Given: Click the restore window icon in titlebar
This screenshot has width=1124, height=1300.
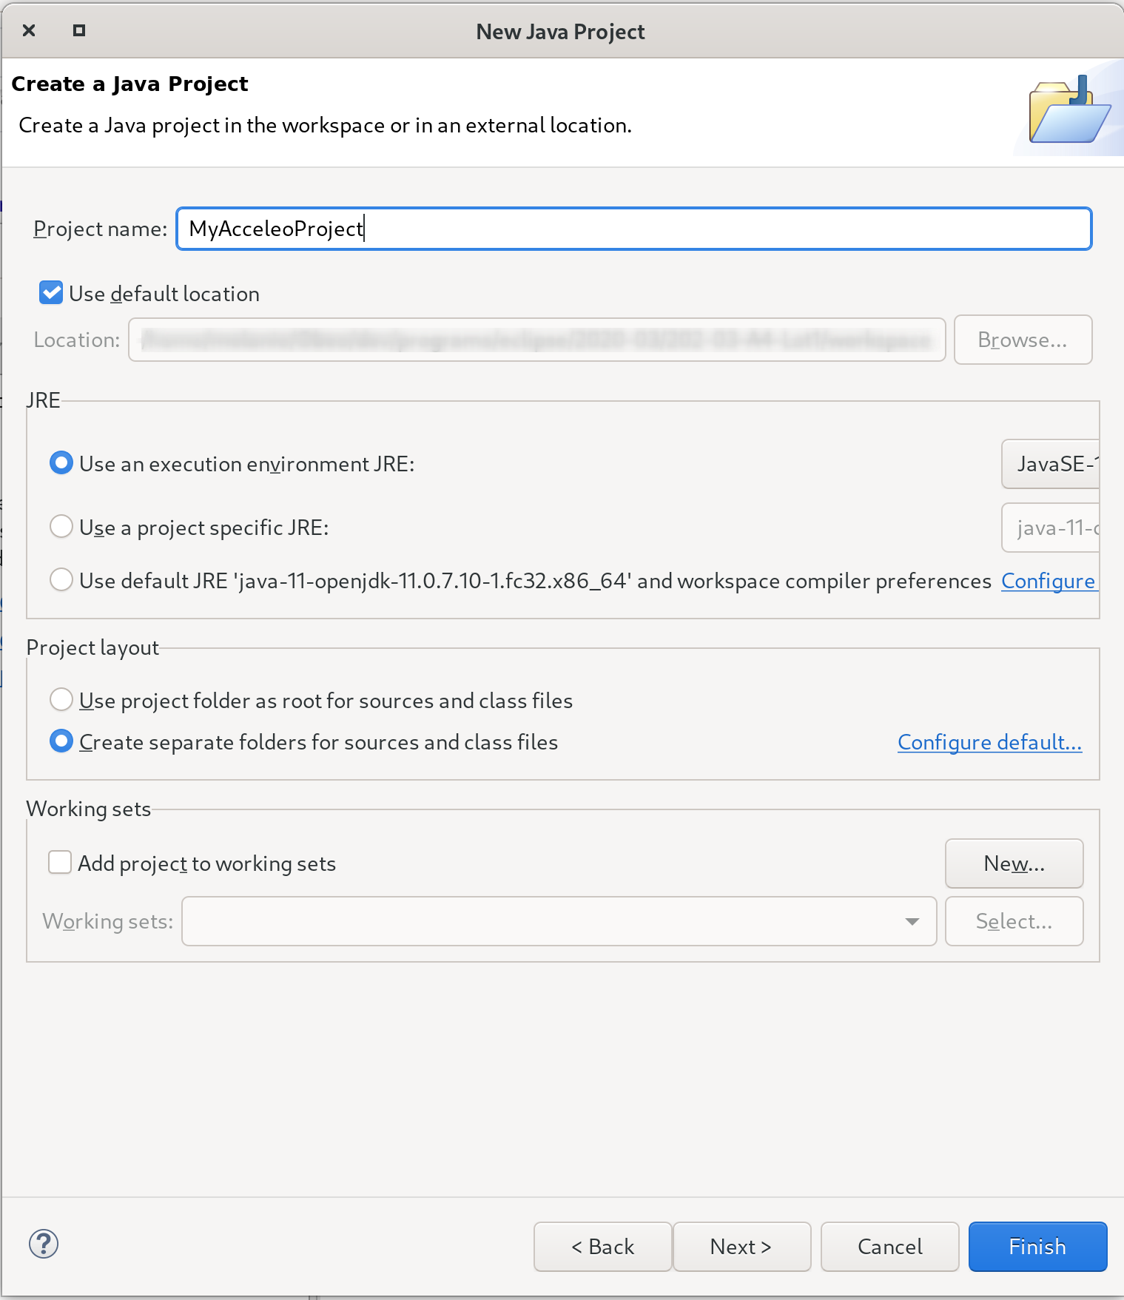Looking at the screenshot, I should pos(78,30).
